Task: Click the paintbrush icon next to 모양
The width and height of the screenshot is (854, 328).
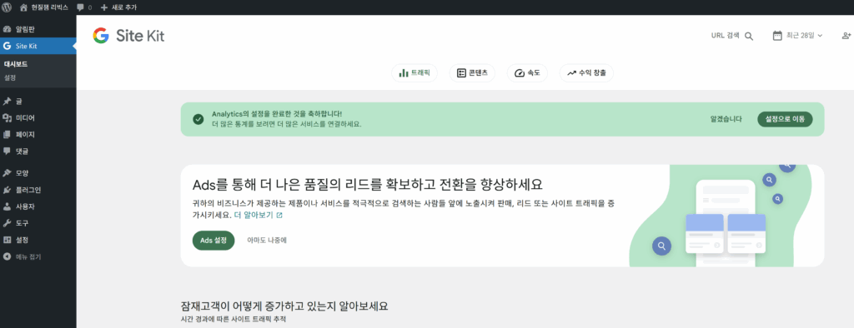Action: (7, 173)
